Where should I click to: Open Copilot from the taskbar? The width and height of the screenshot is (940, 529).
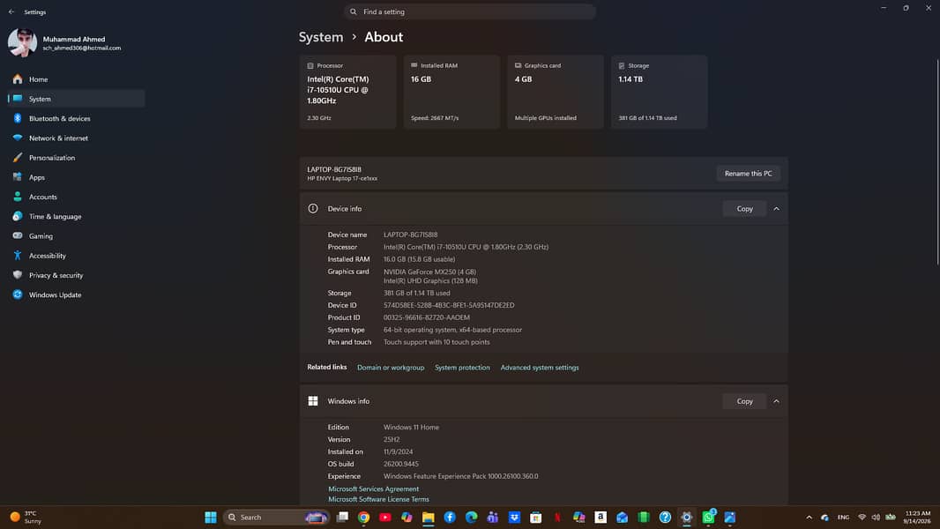(407, 517)
